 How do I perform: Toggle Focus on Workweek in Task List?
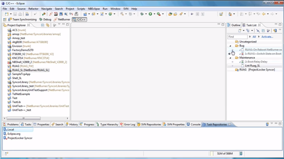tap(268, 31)
